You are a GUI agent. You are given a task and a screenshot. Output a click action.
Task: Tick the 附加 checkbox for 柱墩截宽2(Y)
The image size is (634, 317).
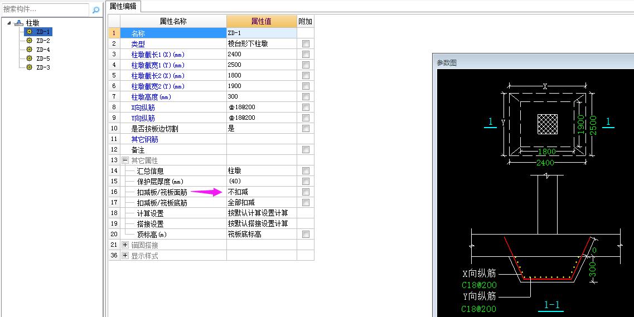point(306,86)
